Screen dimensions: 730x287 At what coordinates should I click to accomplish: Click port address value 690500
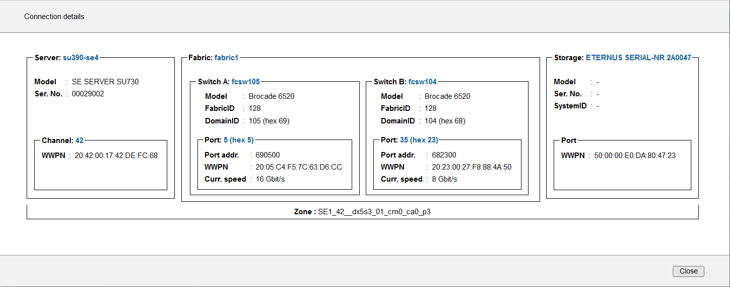267,155
